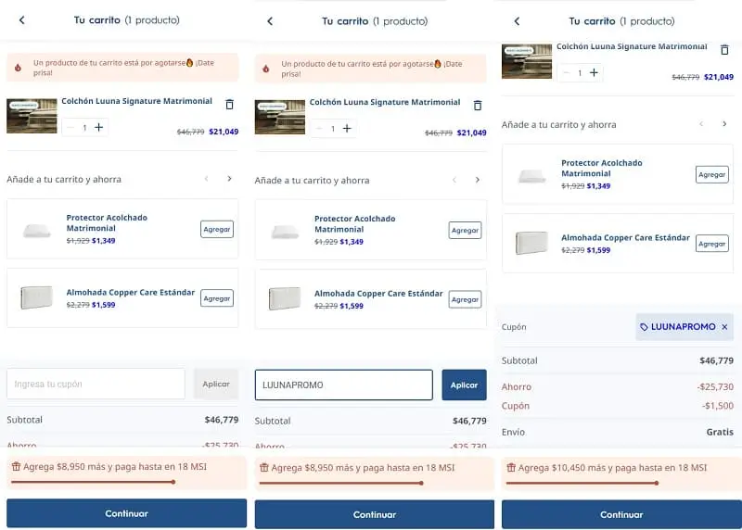
Task: Decrease mattress quantity in middle cart
Action: coord(319,128)
